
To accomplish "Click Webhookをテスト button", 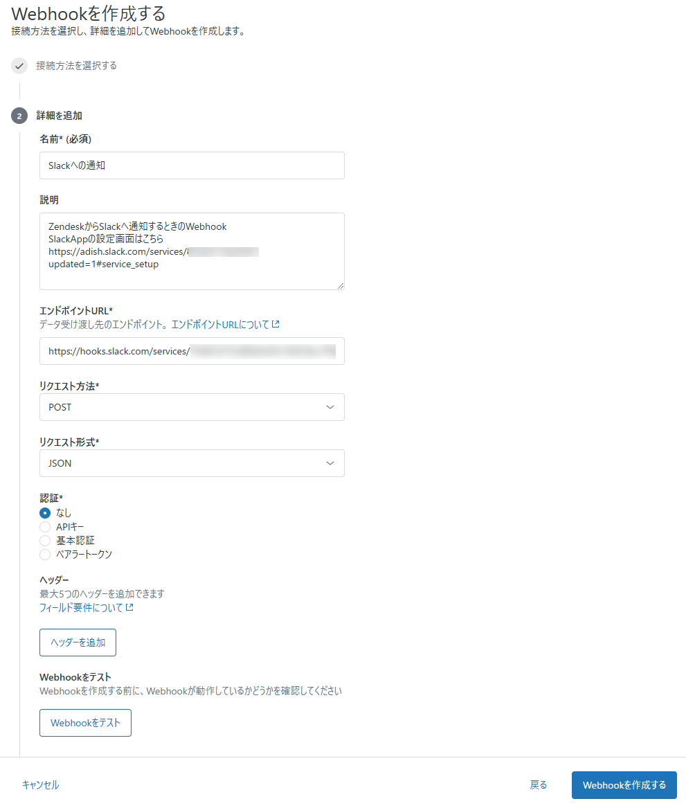I will pos(86,723).
